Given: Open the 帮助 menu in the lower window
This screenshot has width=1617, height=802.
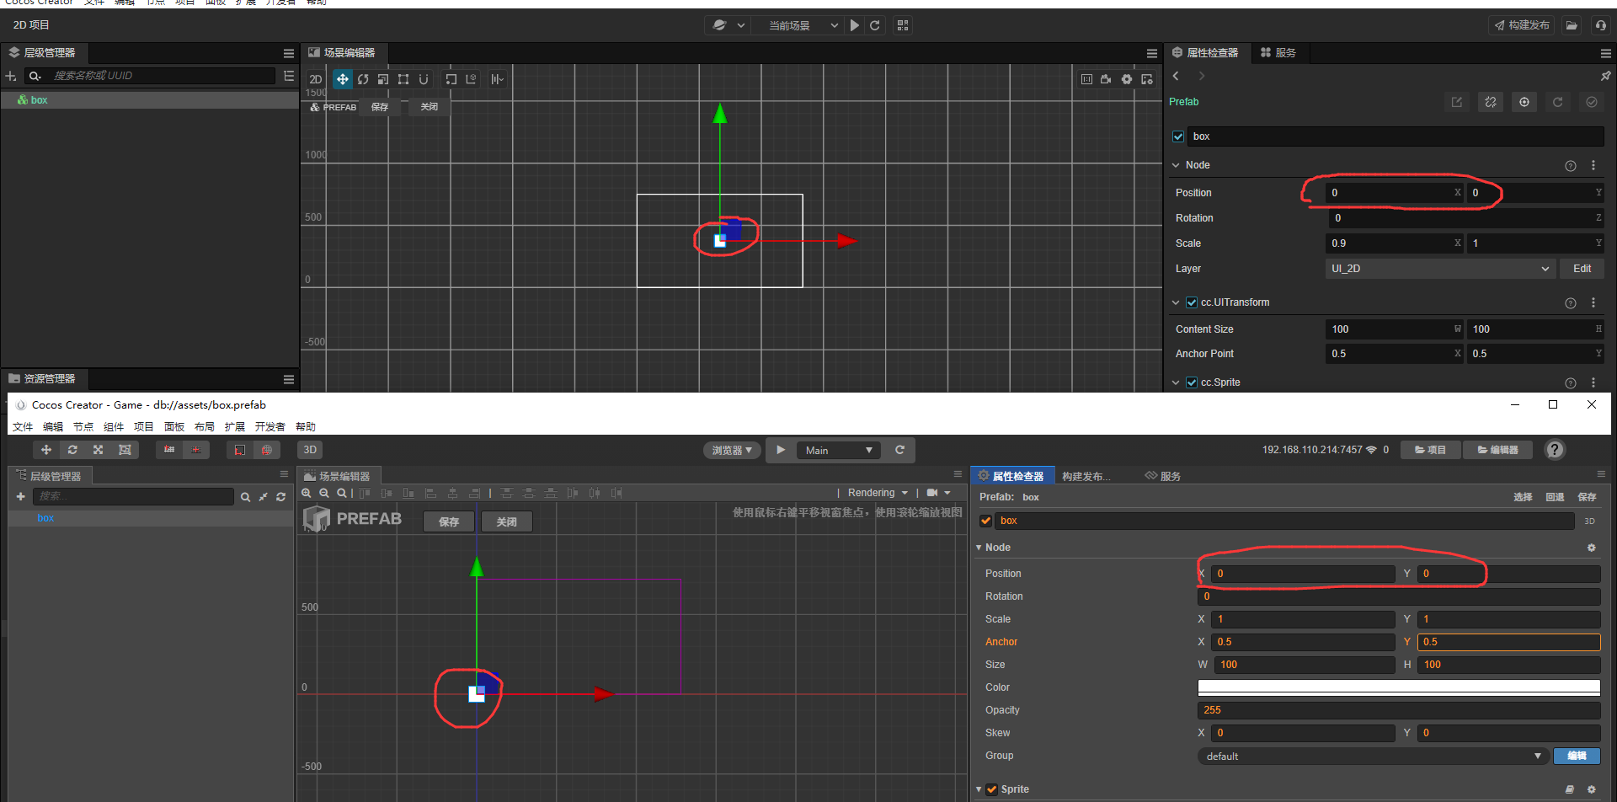Looking at the screenshot, I should point(306,427).
